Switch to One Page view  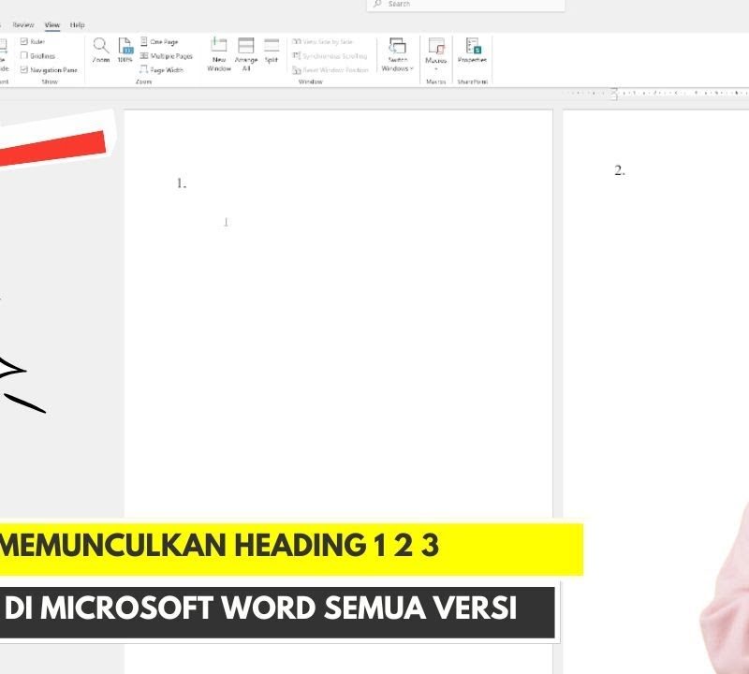click(x=159, y=41)
